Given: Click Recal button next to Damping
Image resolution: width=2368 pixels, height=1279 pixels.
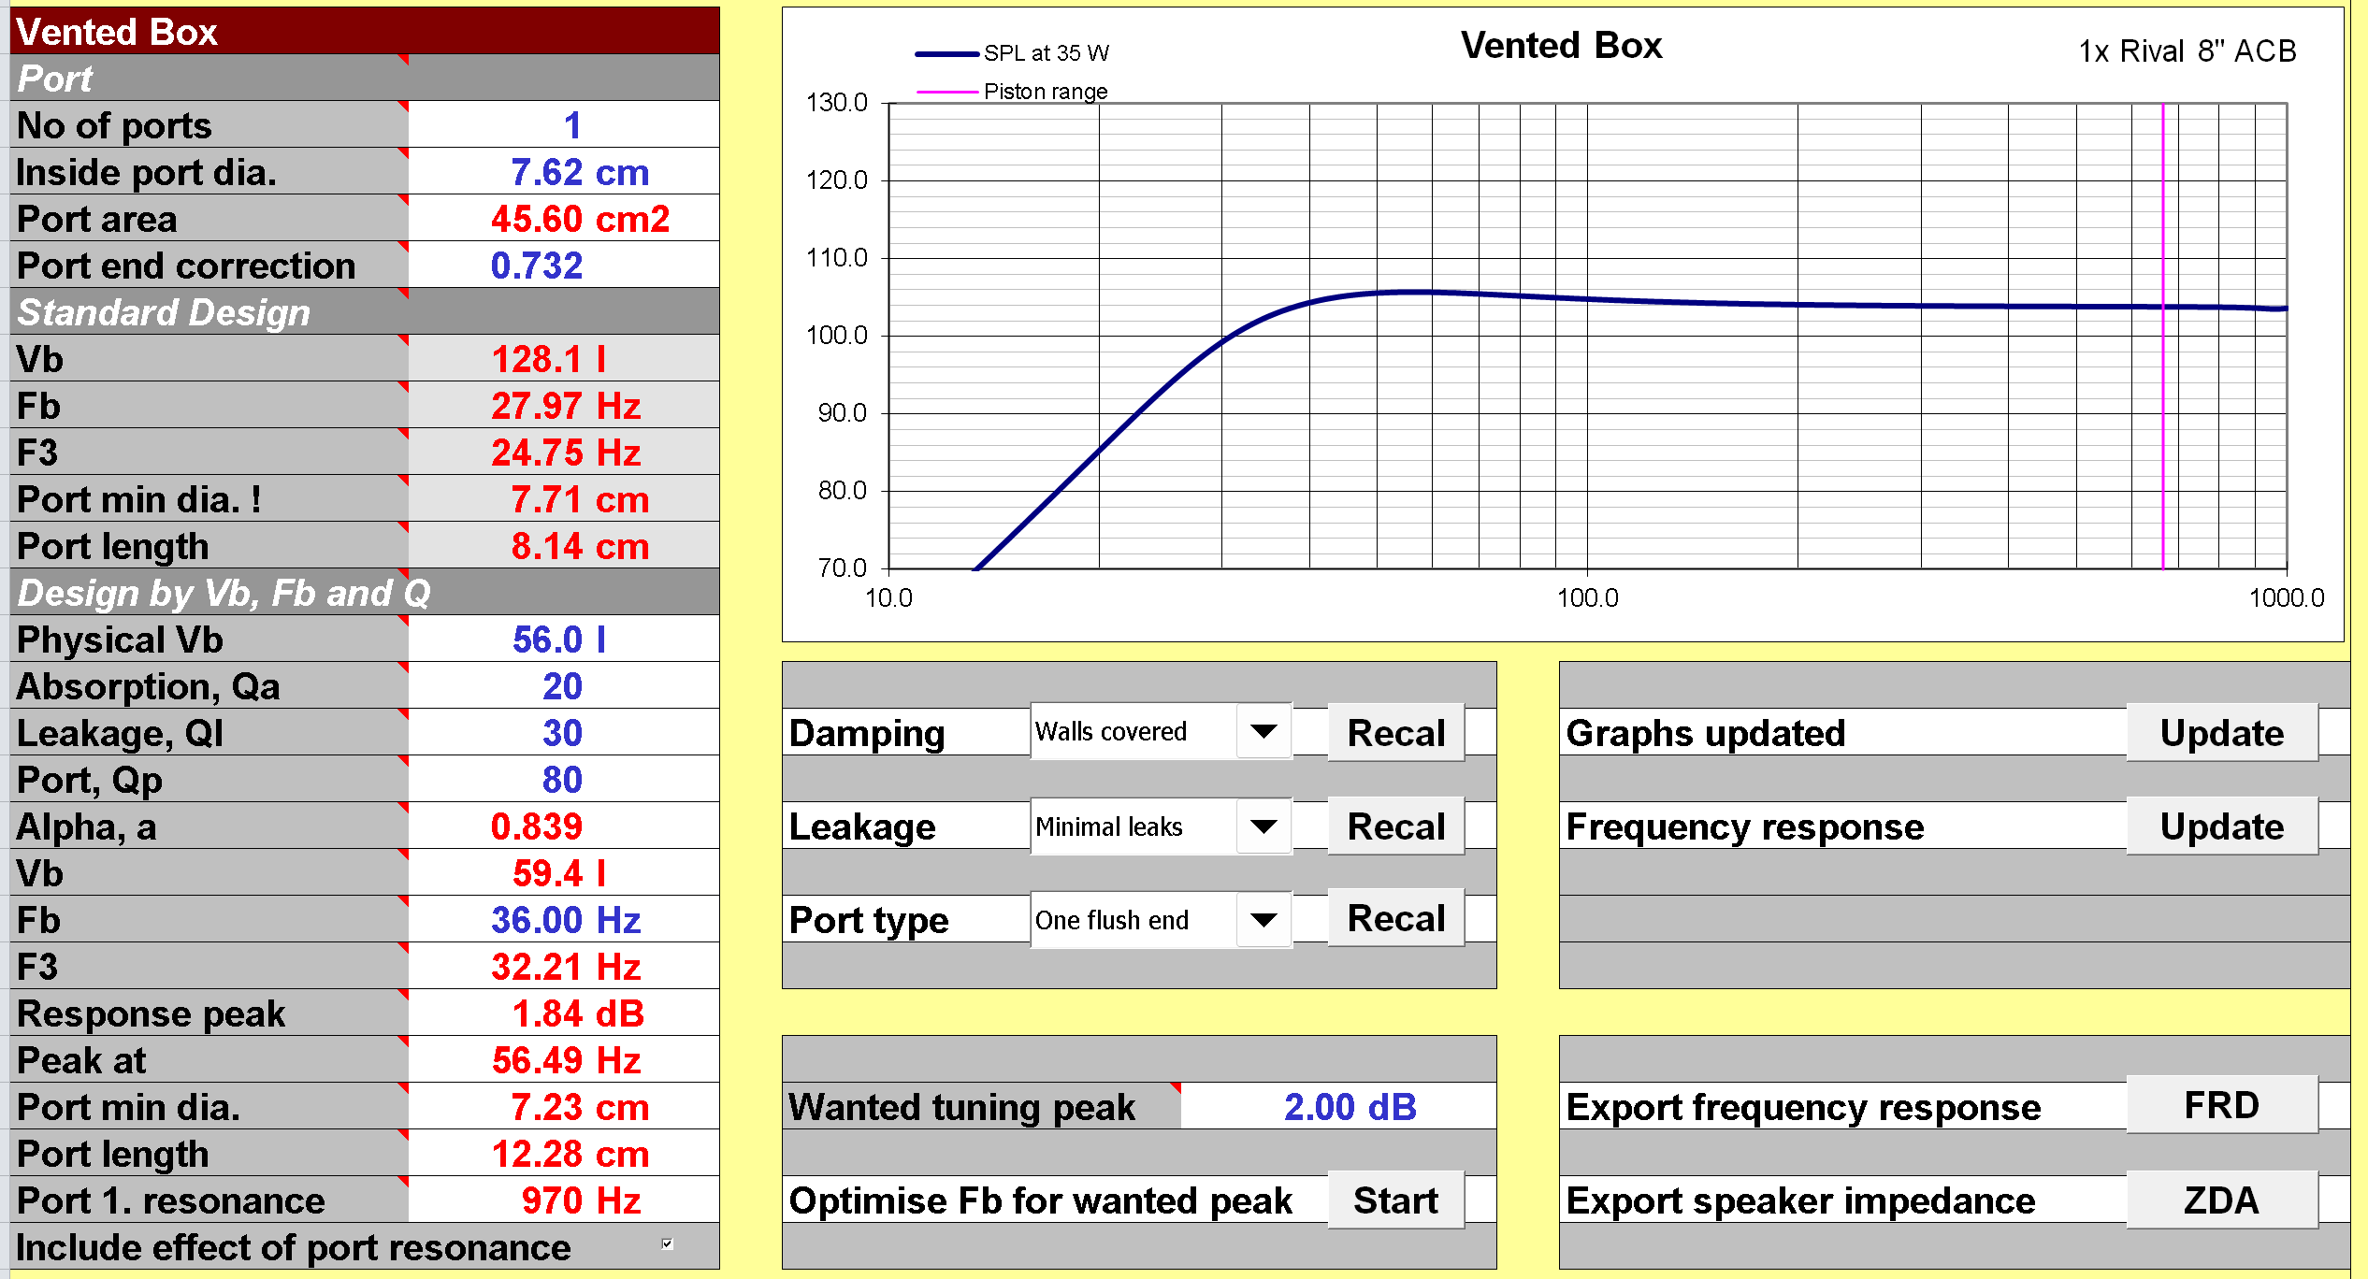Looking at the screenshot, I should (x=1395, y=733).
